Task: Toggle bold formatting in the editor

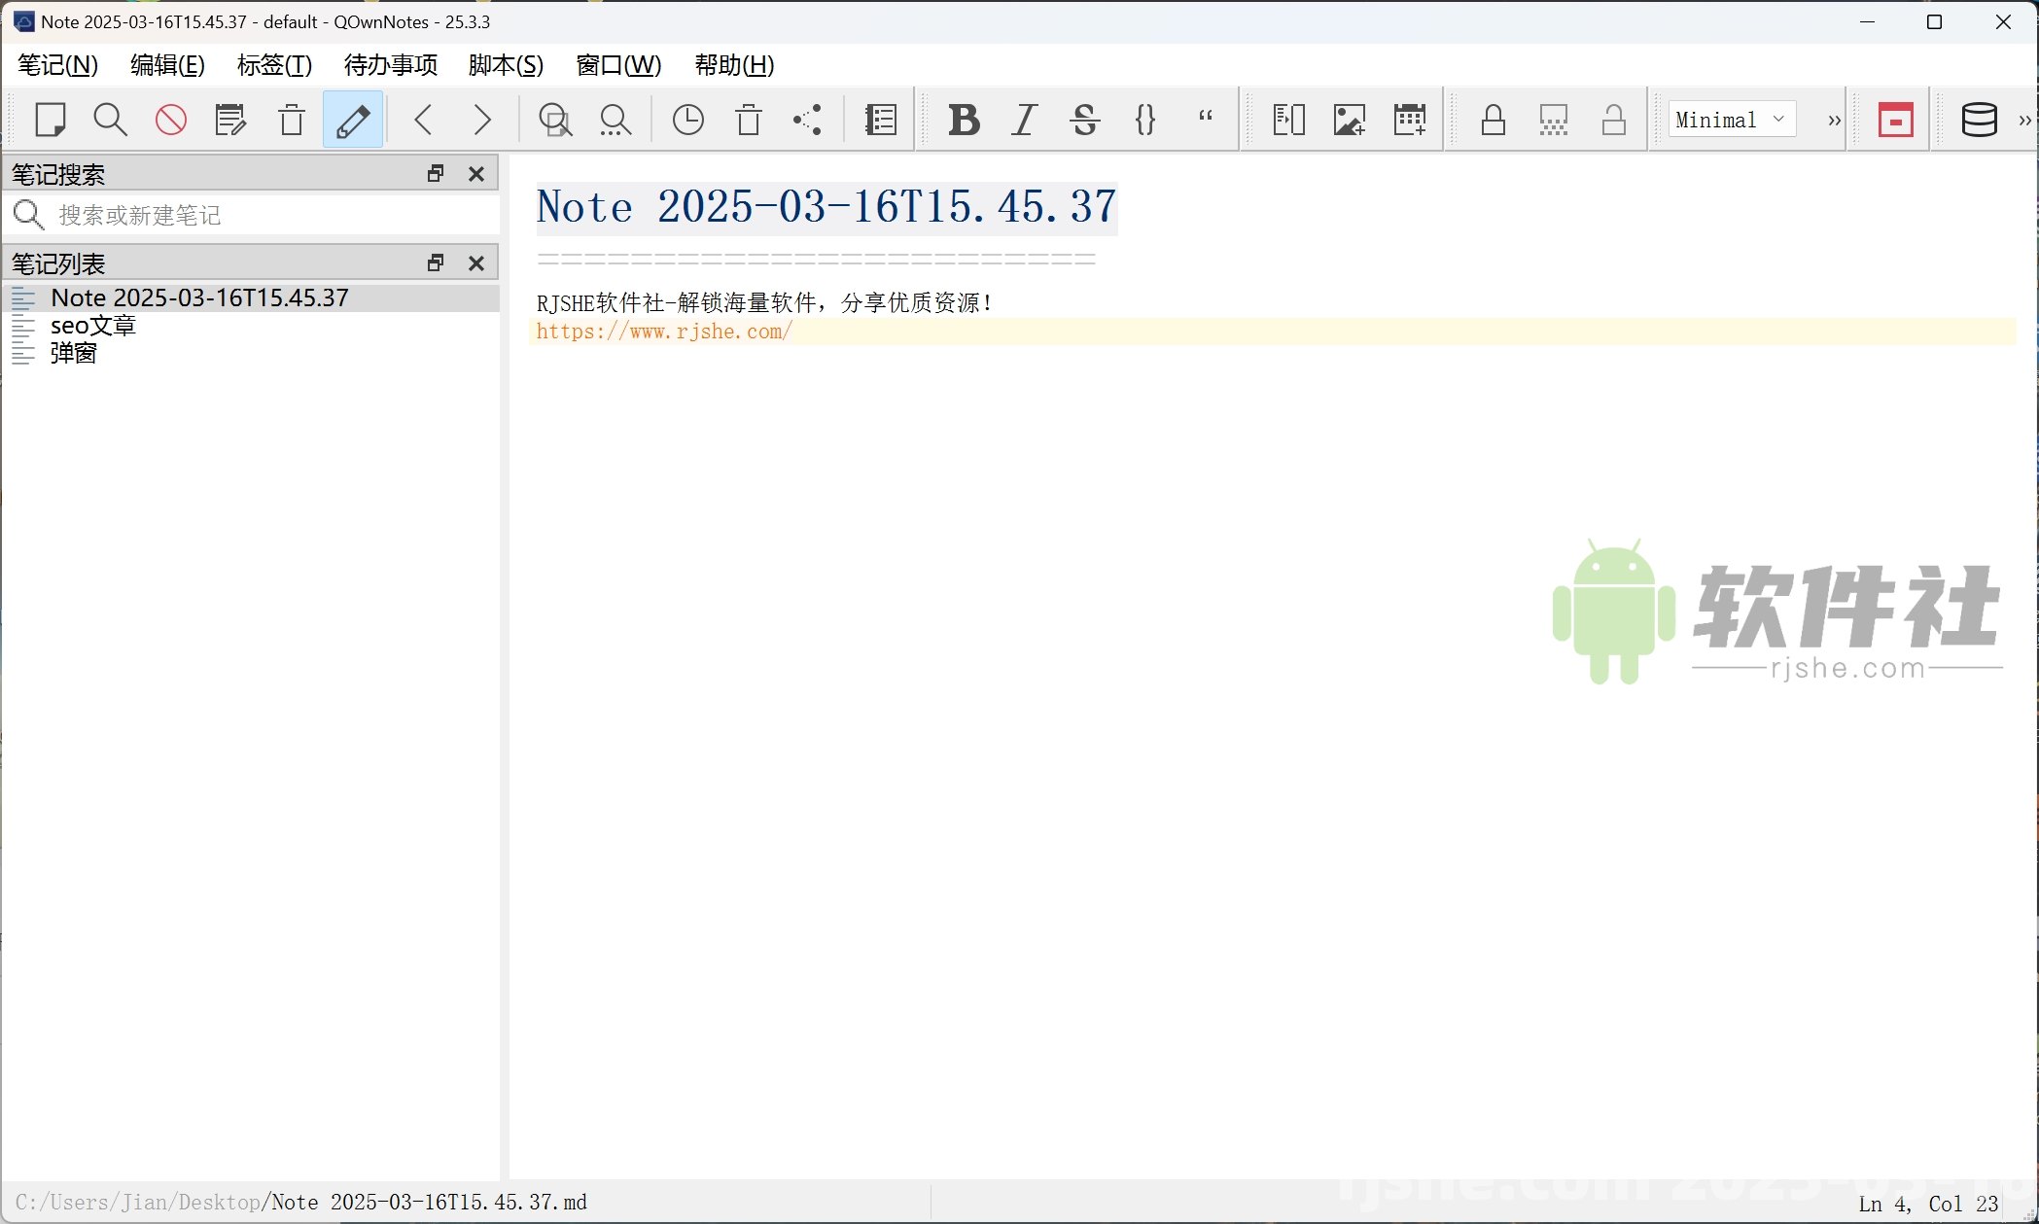Action: click(963, 120)
